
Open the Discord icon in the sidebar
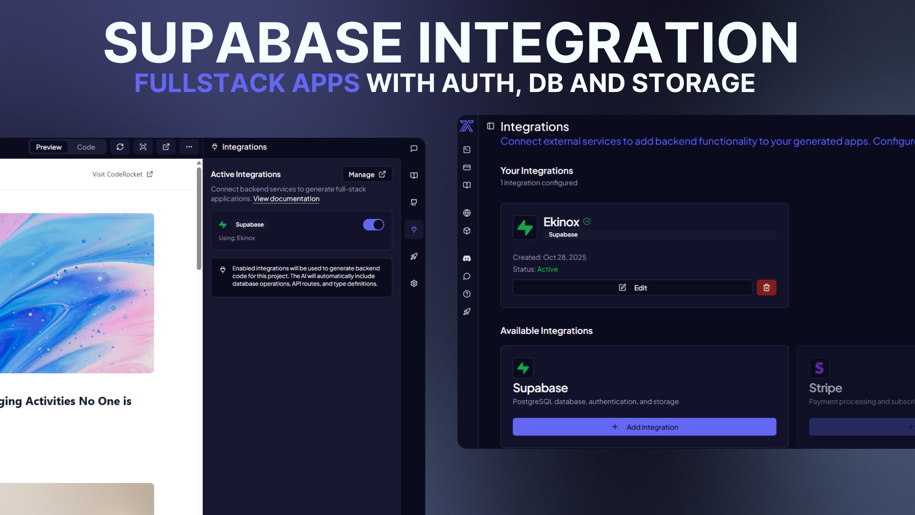click(x=467, y=258)
